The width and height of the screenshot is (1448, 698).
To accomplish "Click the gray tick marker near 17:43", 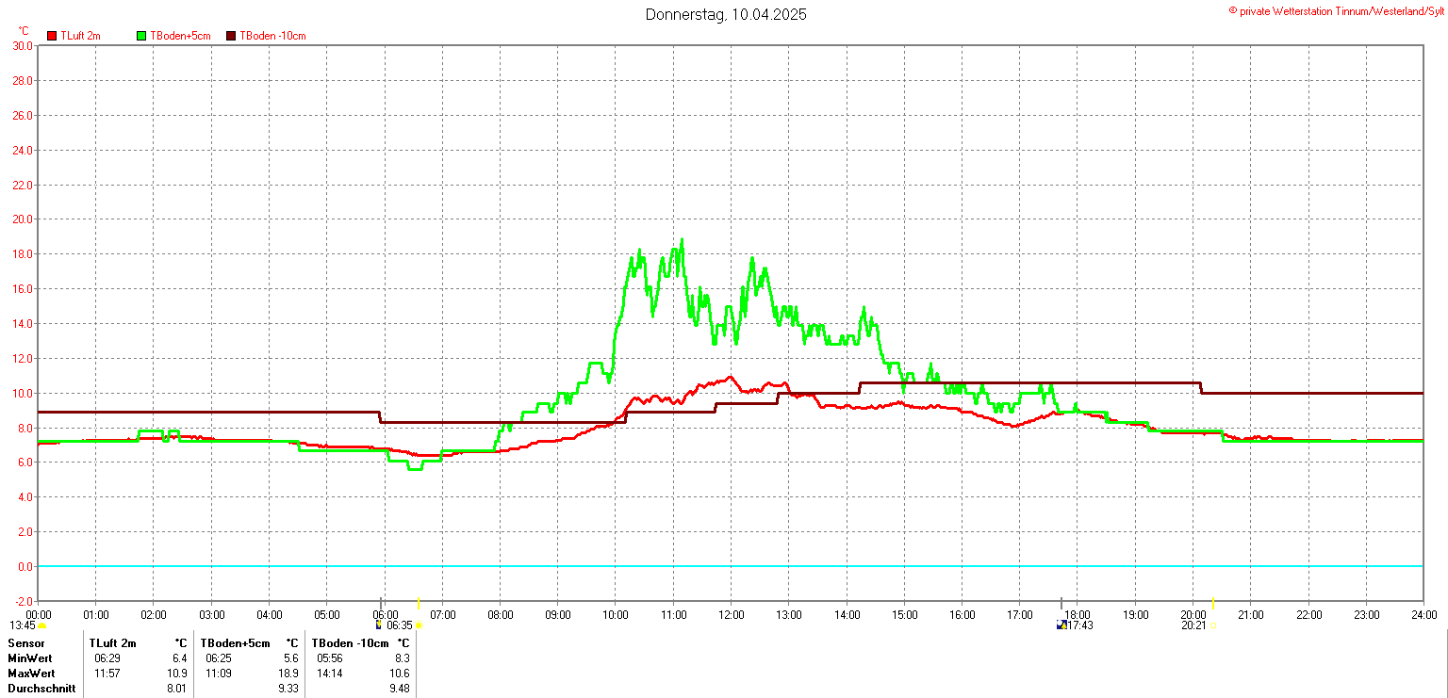I will 1061,603.
